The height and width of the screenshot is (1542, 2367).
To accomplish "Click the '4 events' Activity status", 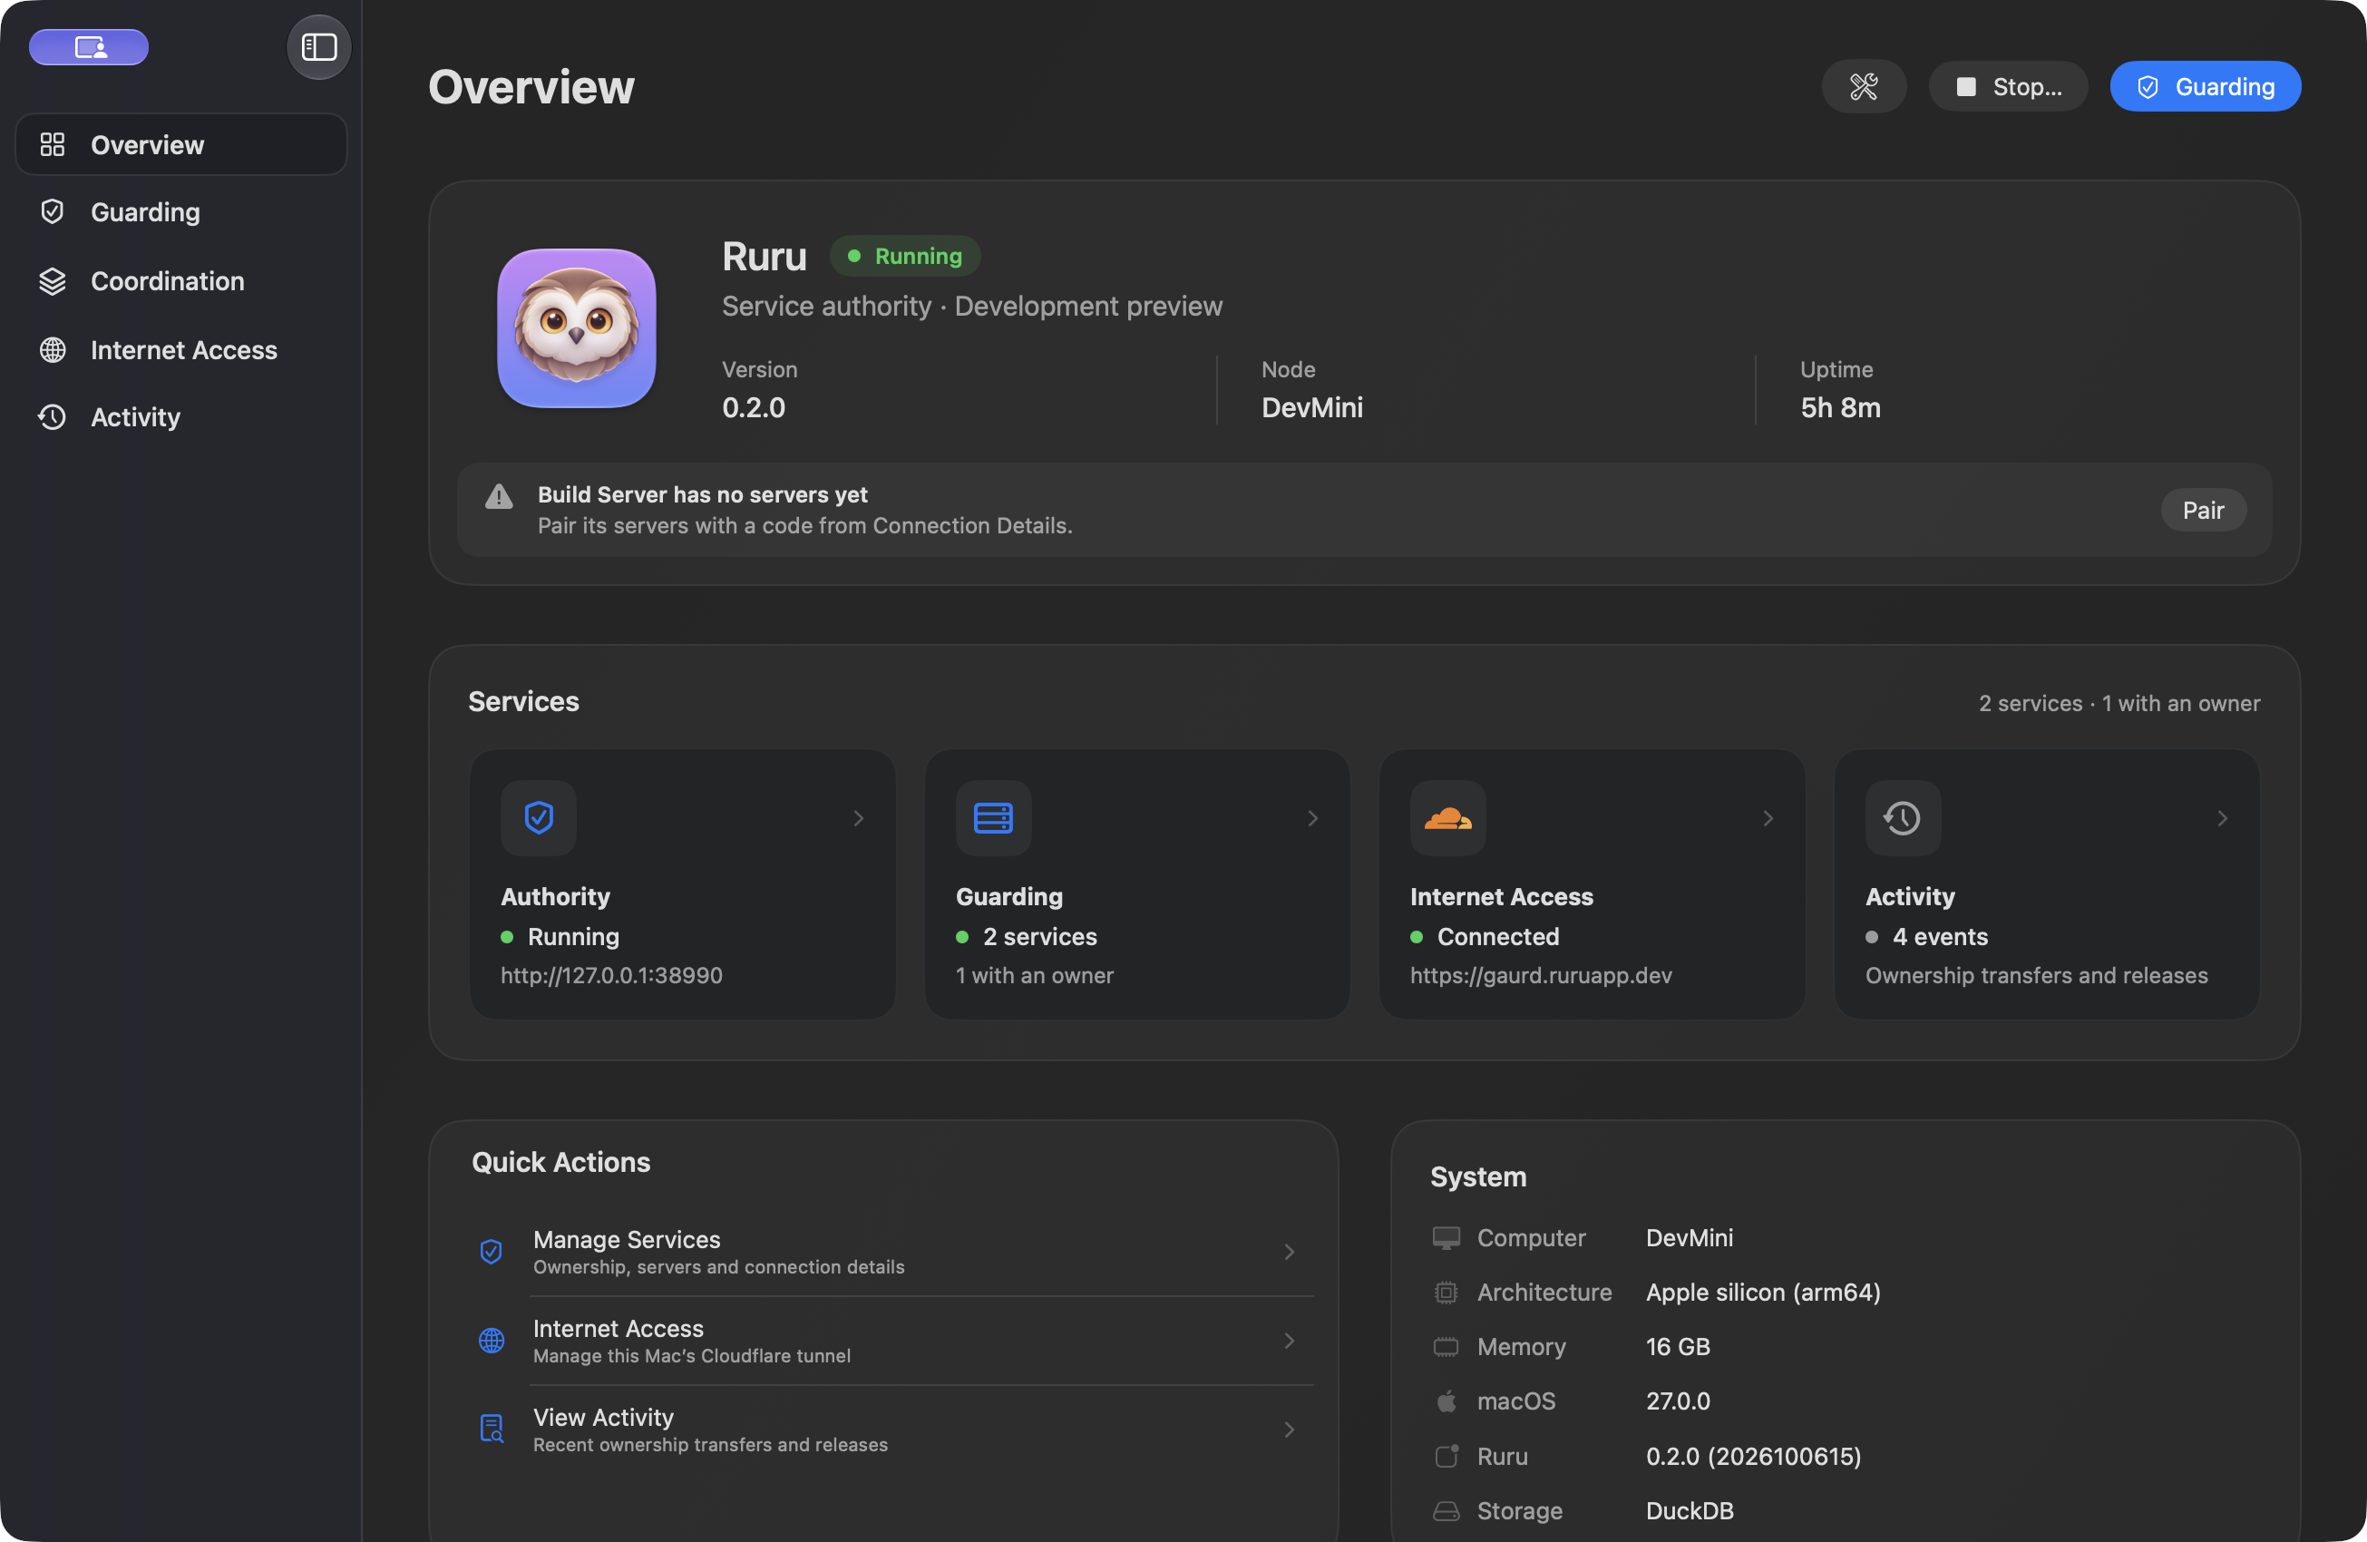I will 1939,936.
